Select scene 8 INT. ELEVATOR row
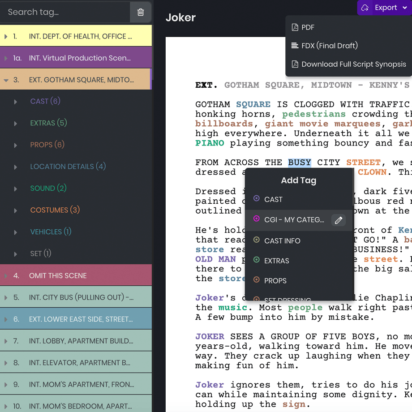The image size is (412, 412). (x=76, y=362)
